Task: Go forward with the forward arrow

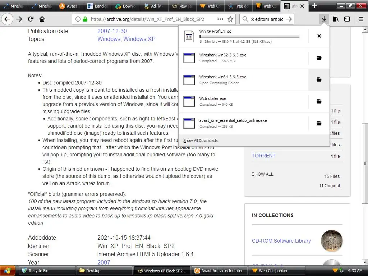Action: pyautogui.click(x=19, y=19)
